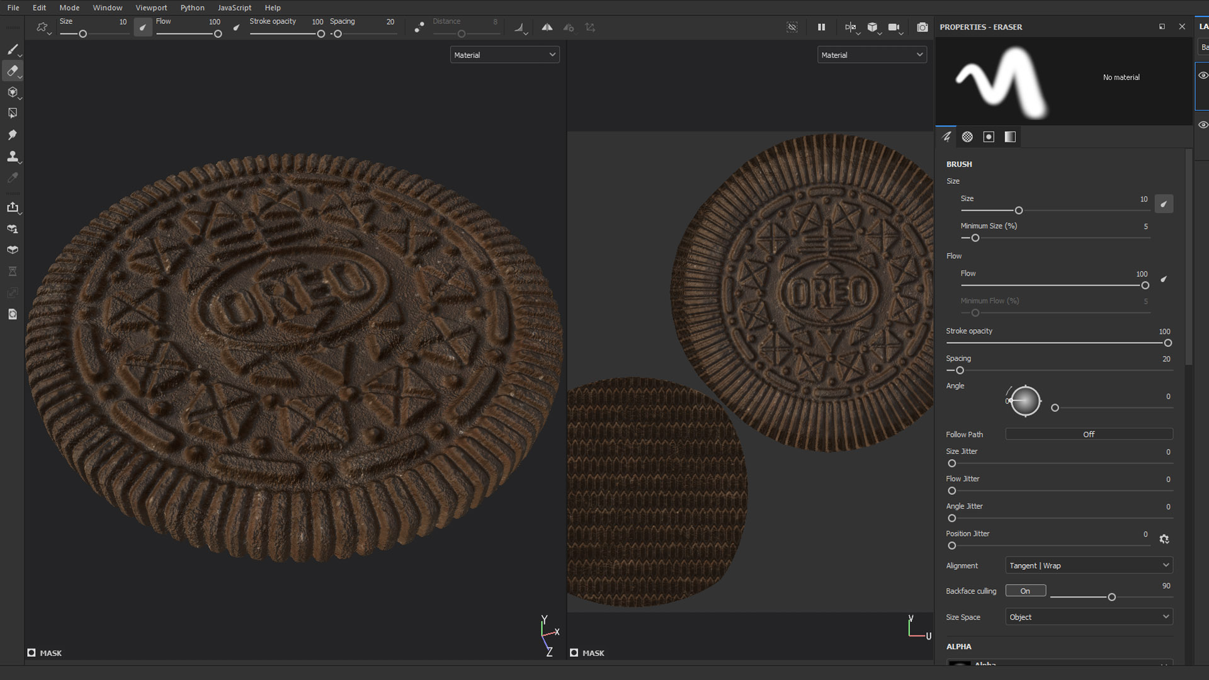Pause engine computations with pause icon
The height and width of the screenshot is (680, 1209).
[821, 27]
